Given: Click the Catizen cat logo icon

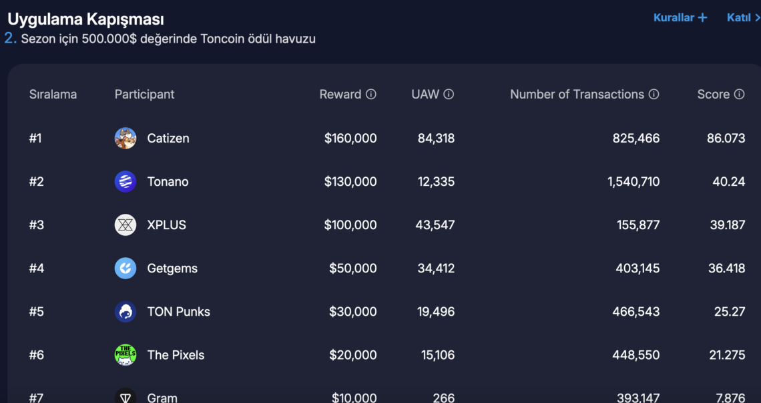Looking at the screenshot, I should coord(125,139).
